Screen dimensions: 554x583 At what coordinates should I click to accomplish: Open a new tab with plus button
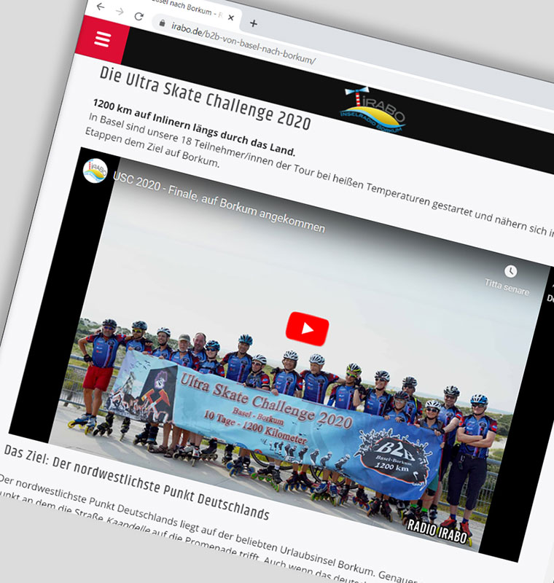[254, 24]
